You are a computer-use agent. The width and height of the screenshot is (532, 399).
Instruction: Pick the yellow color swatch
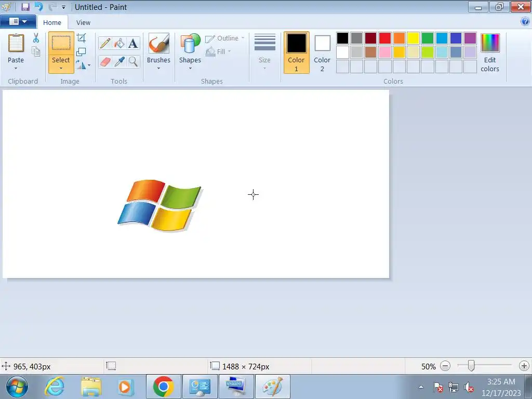413,38
